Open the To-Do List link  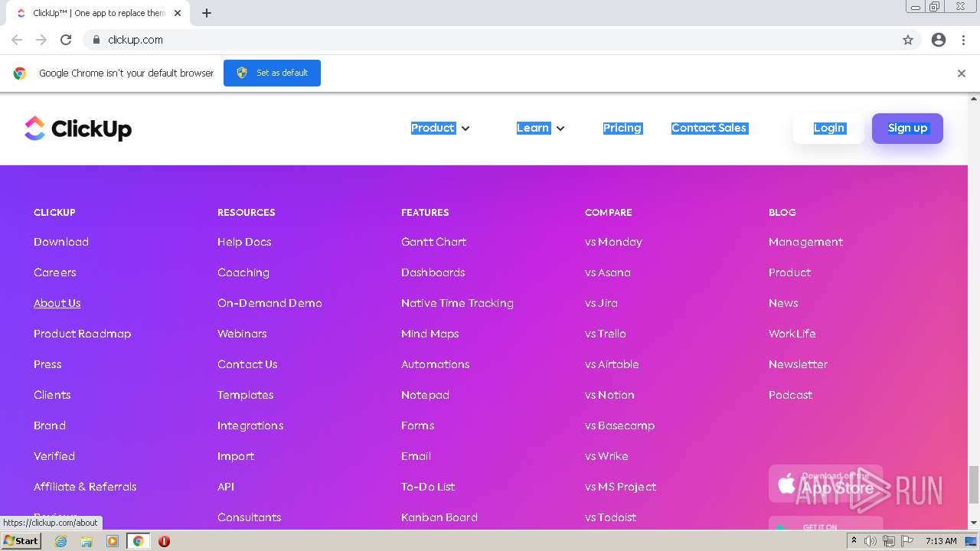coord(428,487)
